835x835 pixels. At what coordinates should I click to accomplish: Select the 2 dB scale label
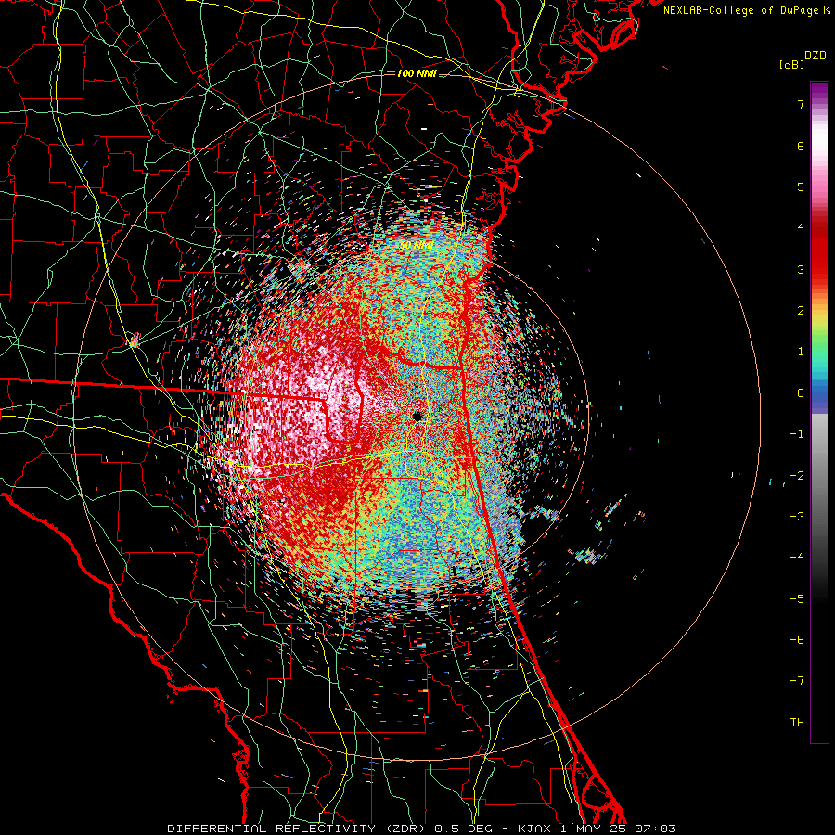pyautogui.click(x=801, y=311)
